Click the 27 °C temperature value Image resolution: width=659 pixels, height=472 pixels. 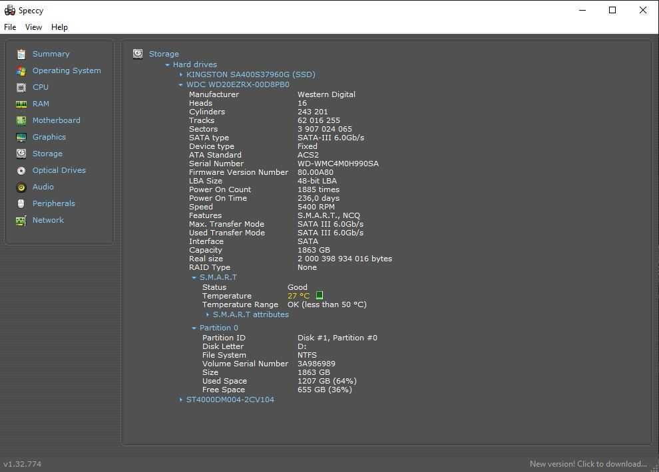(298, 296)
